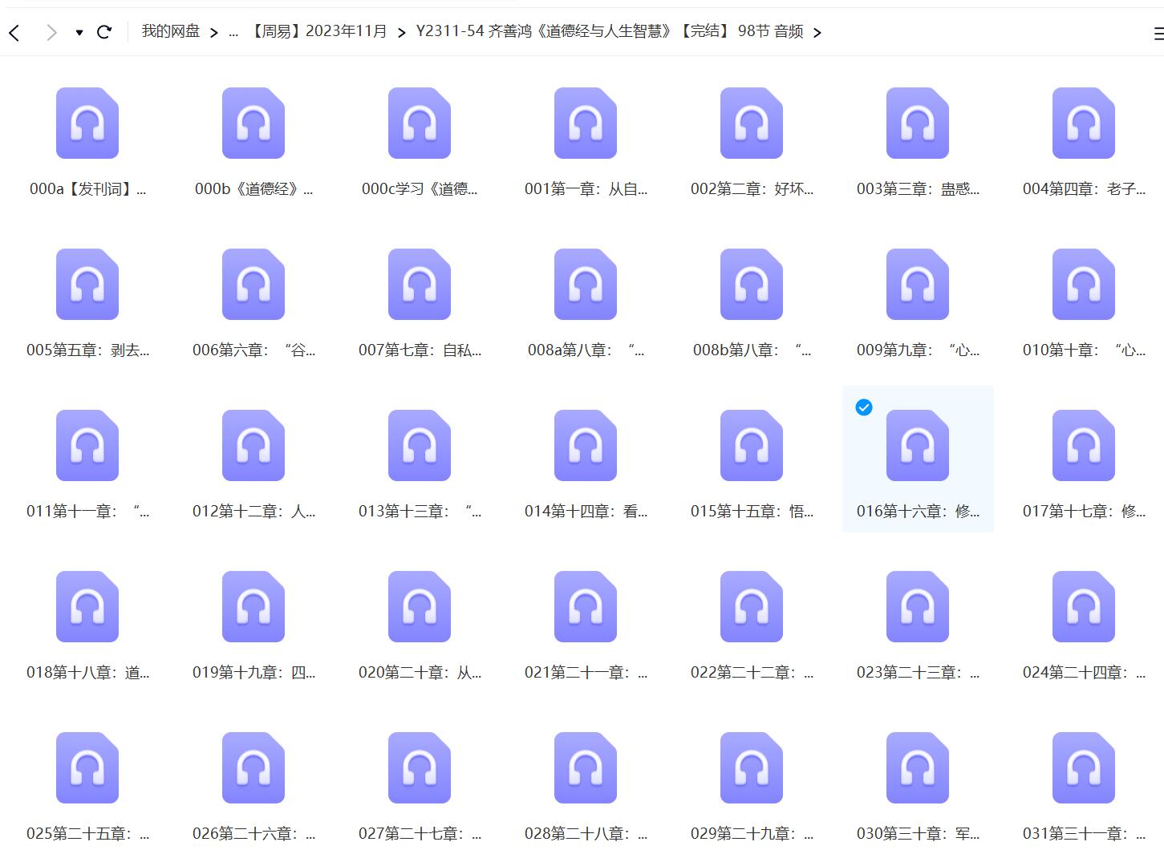
Task: Open audio file 014第十四章：看
Action: tap(585, 446)
